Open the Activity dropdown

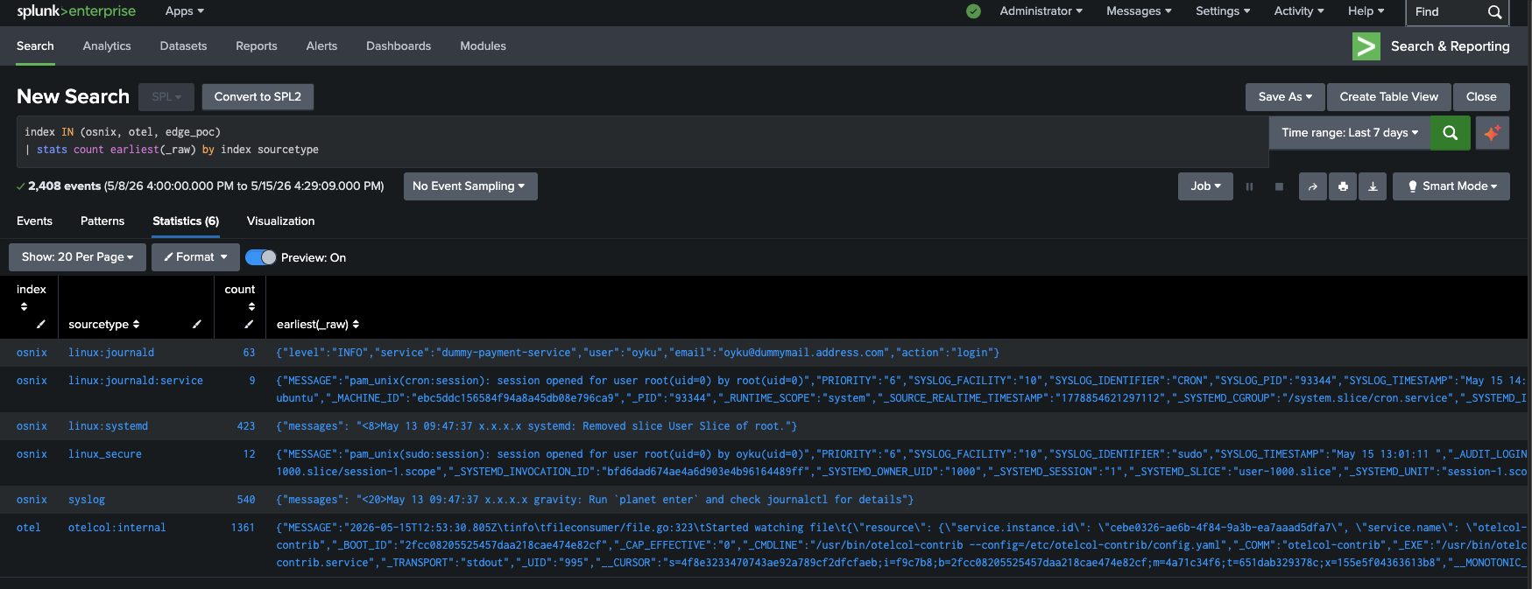click(x=1298, y=11)
